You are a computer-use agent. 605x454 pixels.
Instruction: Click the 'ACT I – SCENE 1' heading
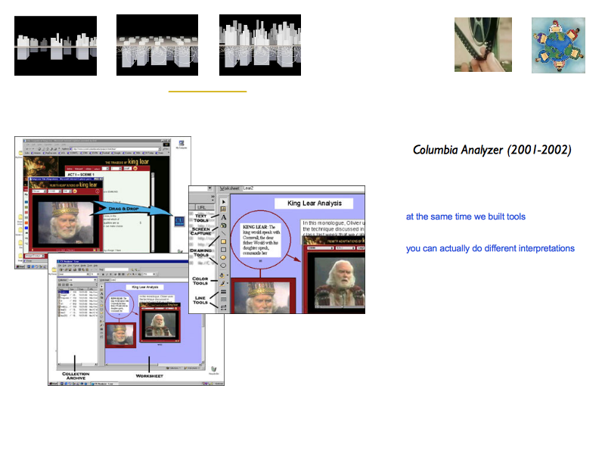pos(81,175)
